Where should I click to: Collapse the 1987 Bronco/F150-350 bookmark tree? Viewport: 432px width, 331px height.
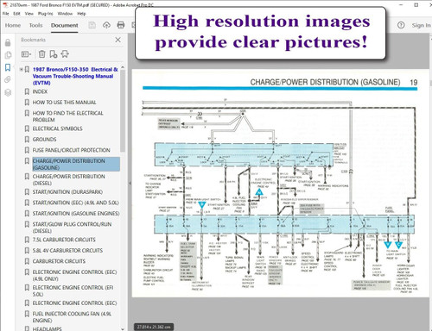coord(22,69)
